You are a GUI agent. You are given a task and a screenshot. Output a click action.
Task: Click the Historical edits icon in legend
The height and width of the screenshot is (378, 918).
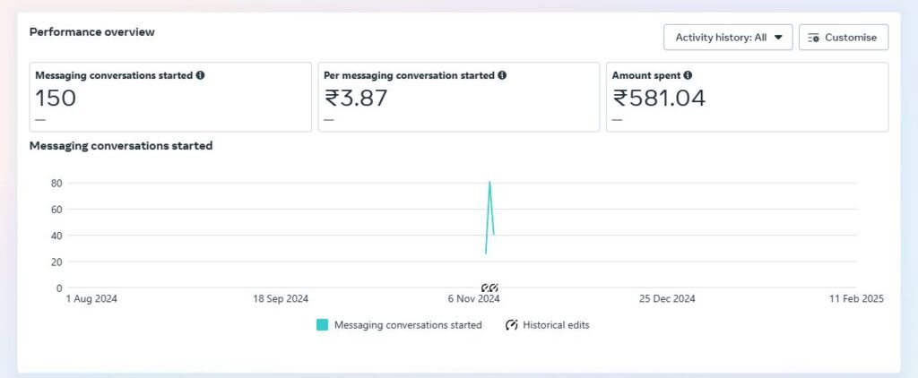click(x=512, y=325)
